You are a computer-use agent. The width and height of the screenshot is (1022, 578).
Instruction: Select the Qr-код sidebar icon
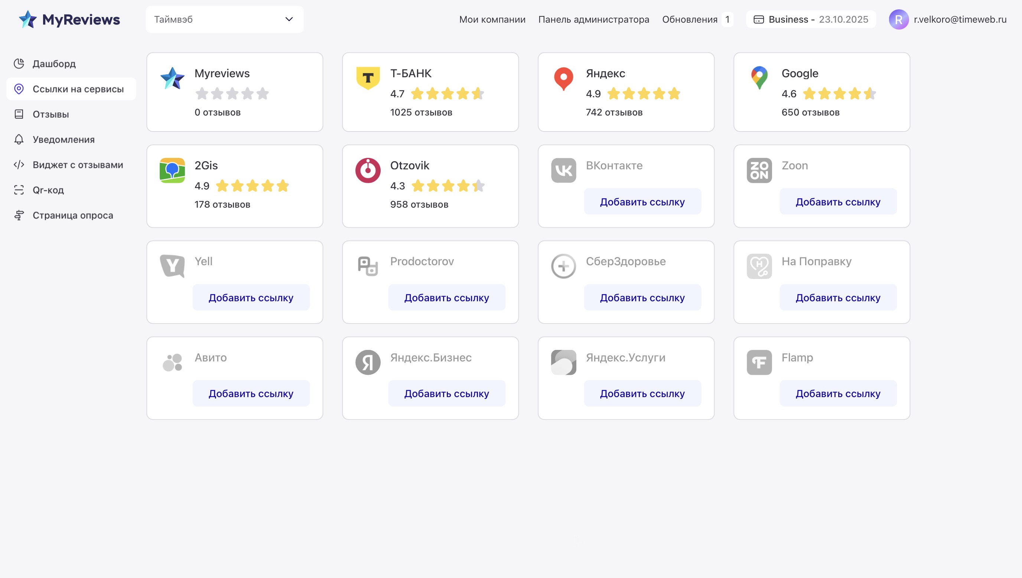(x=18, y=190)
